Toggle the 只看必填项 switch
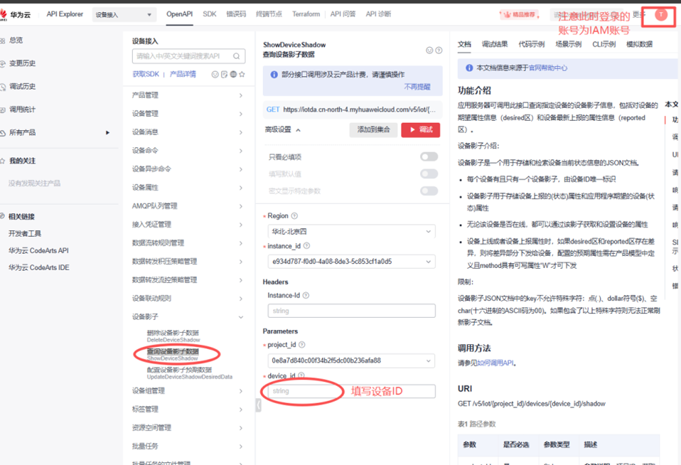Screen dimensions: 681x465 [x=429, y=157]
